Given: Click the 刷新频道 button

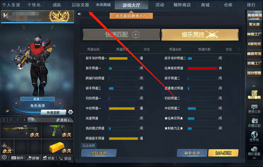Looking at the screenshot, I should point(192,153).
